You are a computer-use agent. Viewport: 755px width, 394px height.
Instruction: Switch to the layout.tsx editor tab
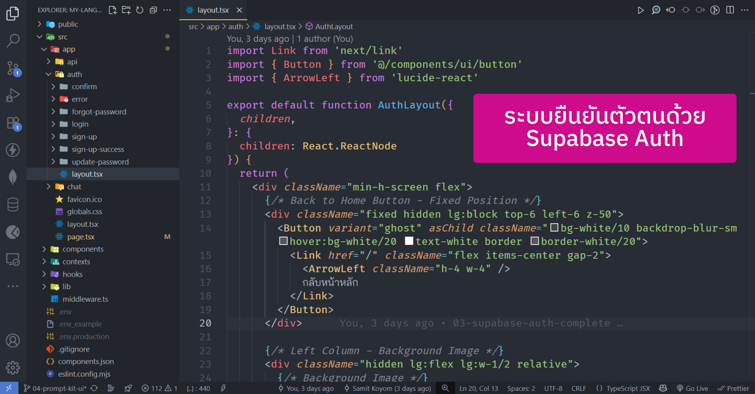pos(213,10)
